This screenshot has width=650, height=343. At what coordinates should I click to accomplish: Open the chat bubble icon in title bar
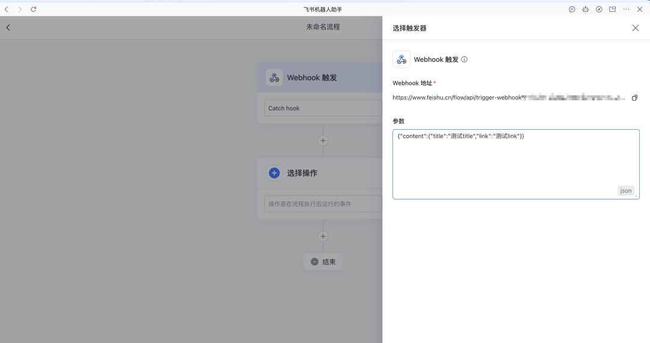572,9
